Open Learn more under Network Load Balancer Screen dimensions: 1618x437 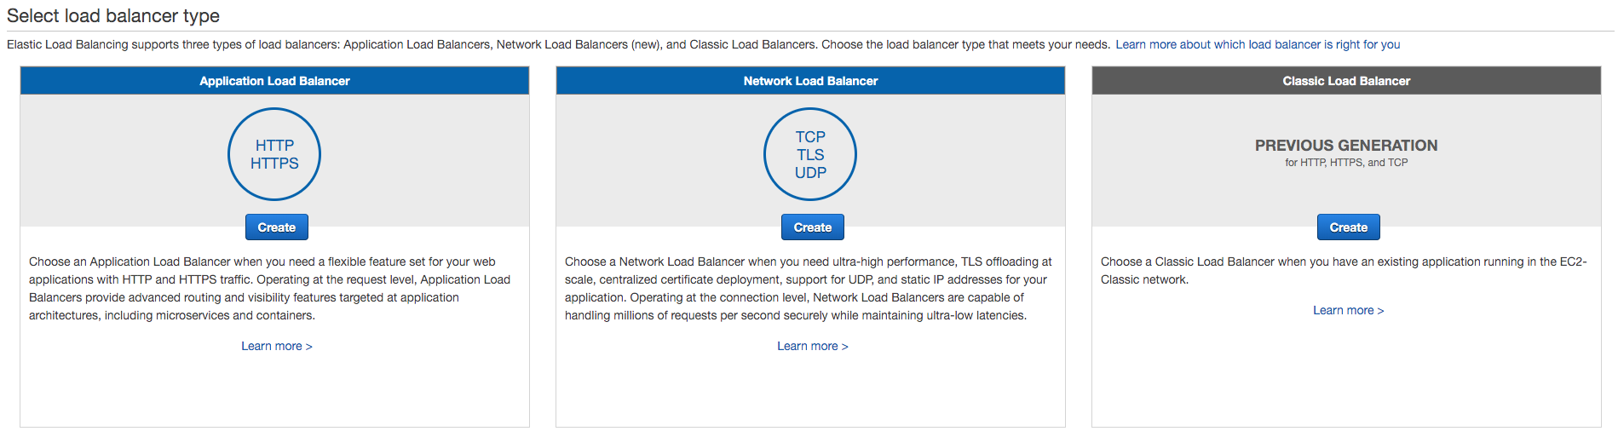pos(813,346)
